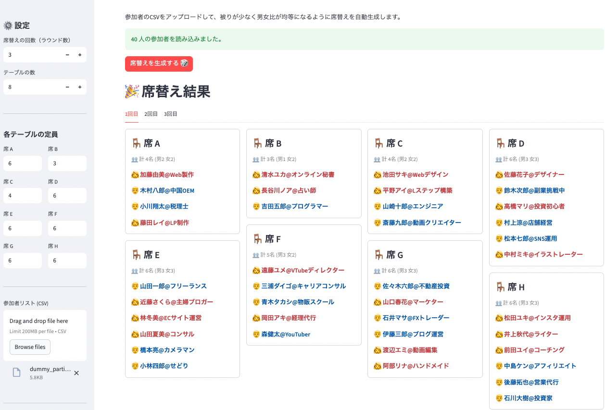The height and width of the screenshot is (410, 605).
Task: Click the name 中島ケン@アフィリエイト
Action: 540,366
